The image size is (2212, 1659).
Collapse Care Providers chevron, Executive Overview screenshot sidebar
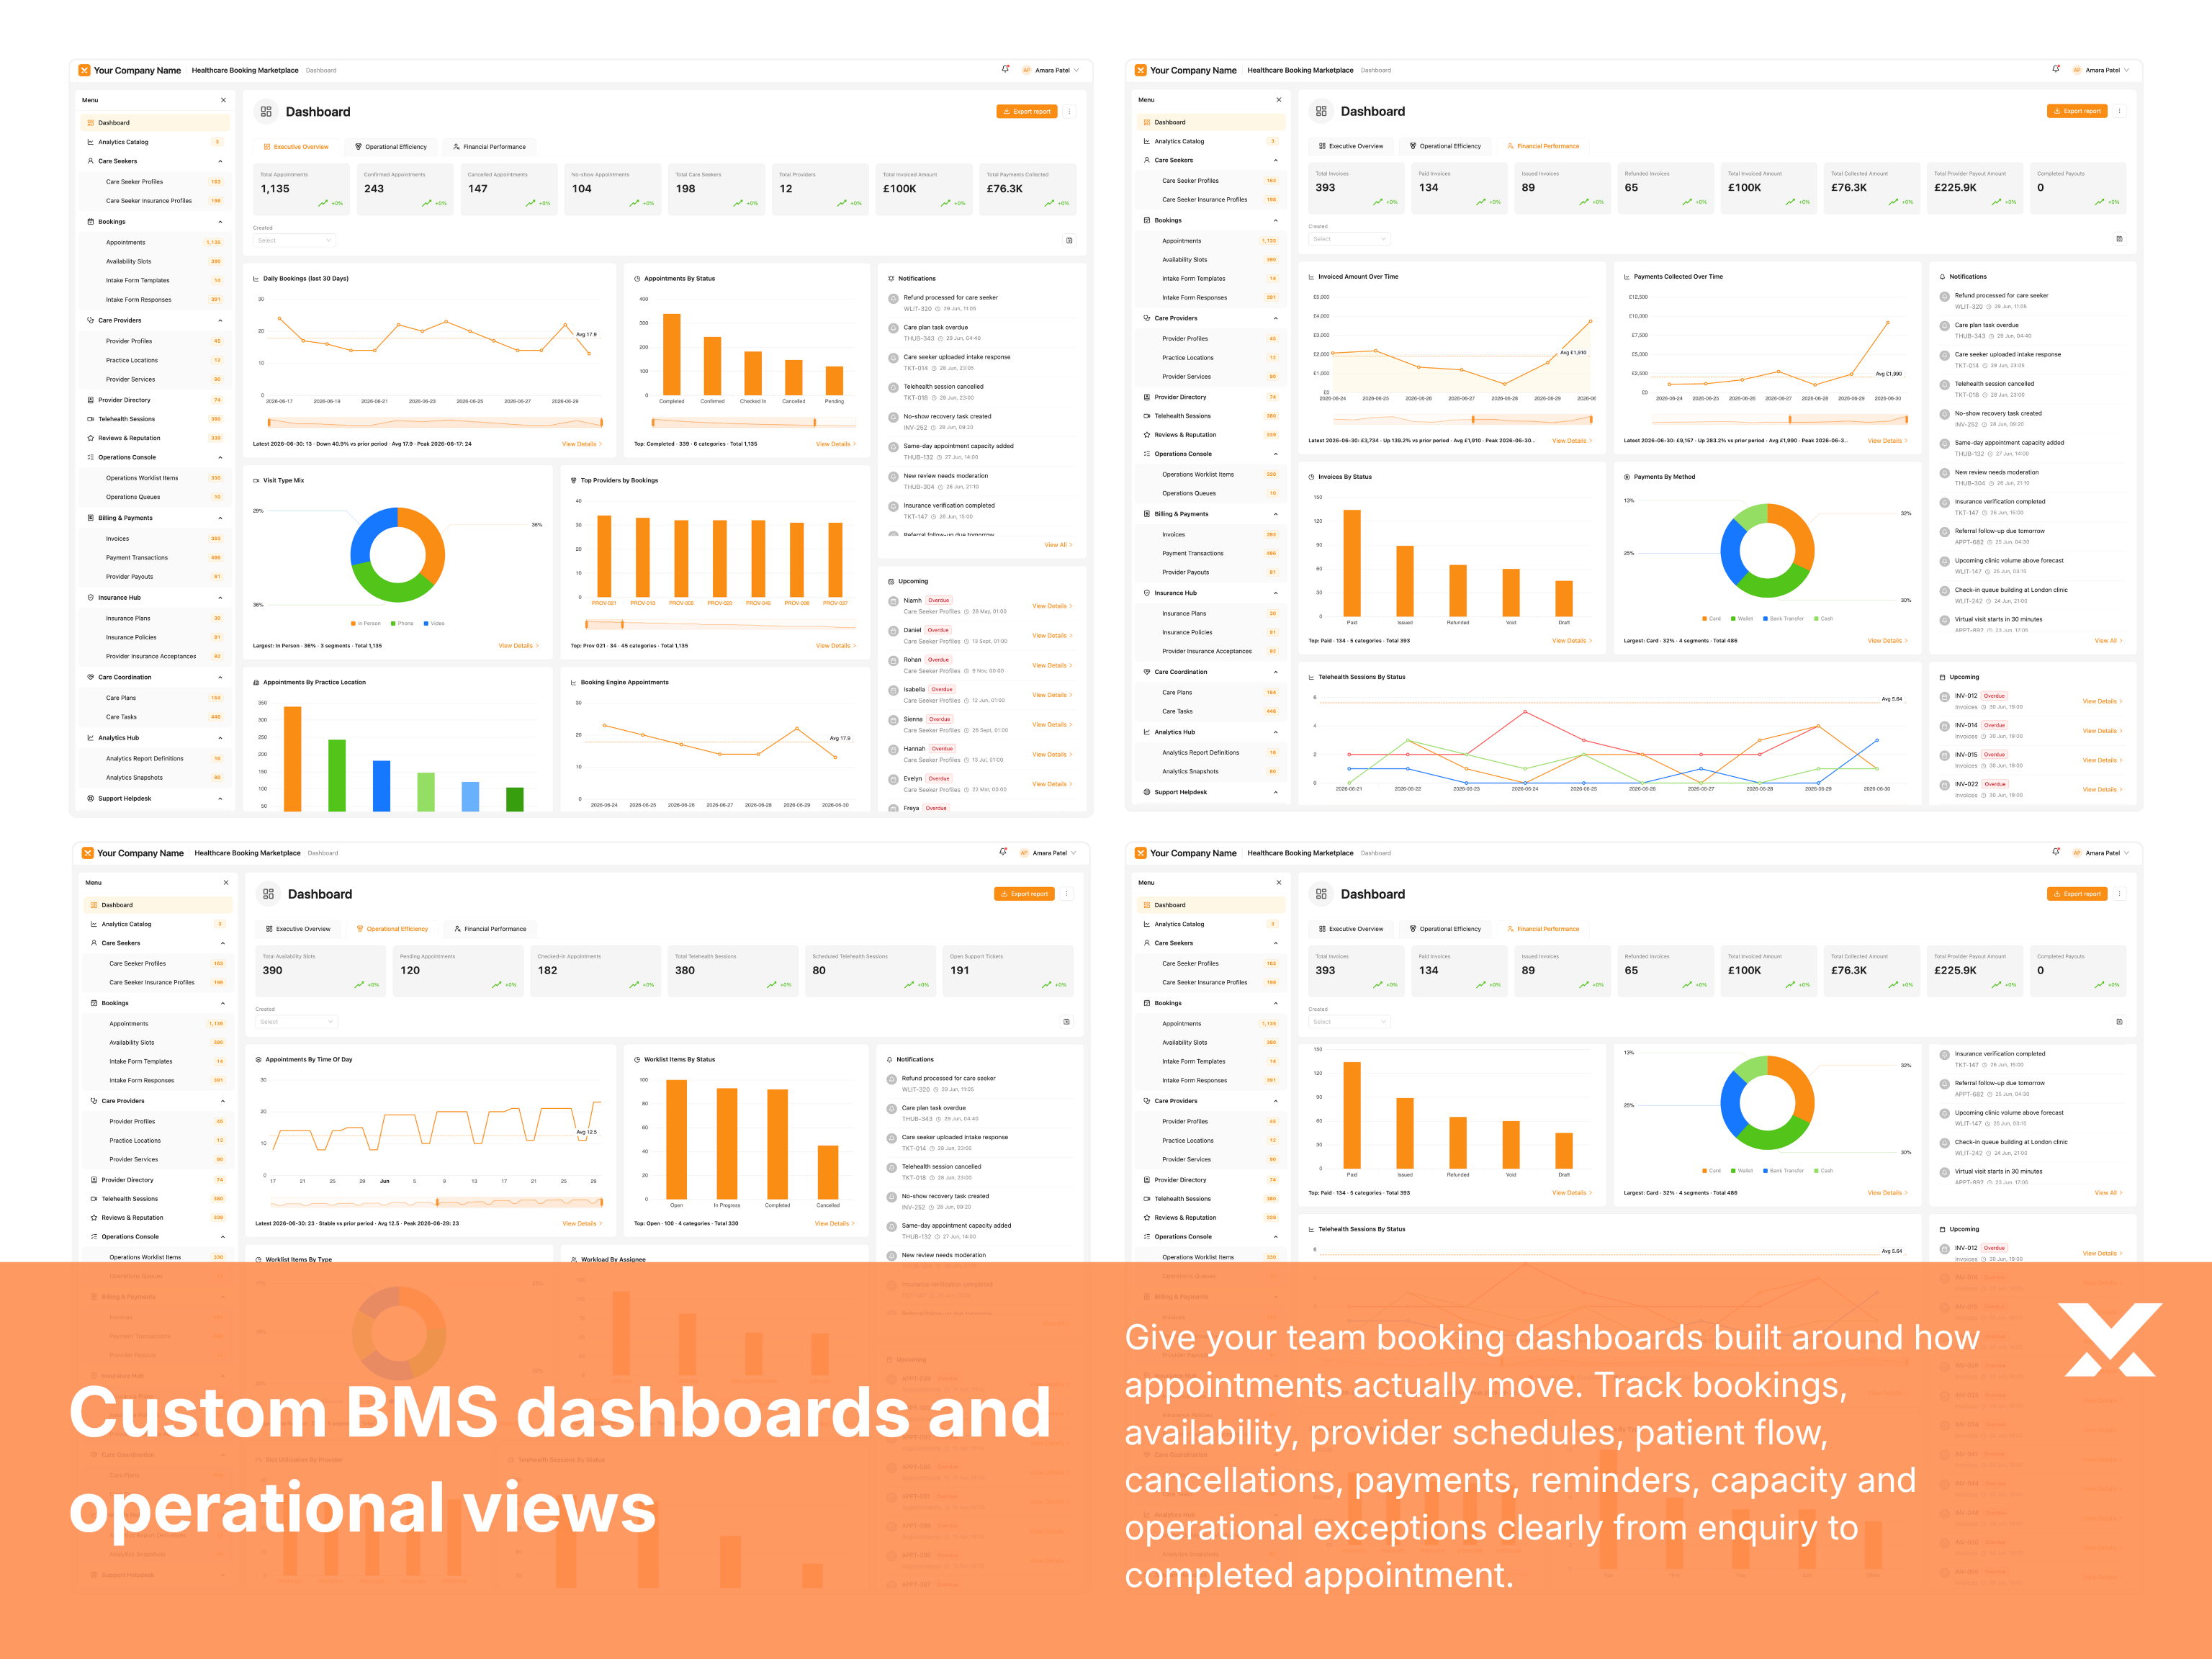coord(221,320)
